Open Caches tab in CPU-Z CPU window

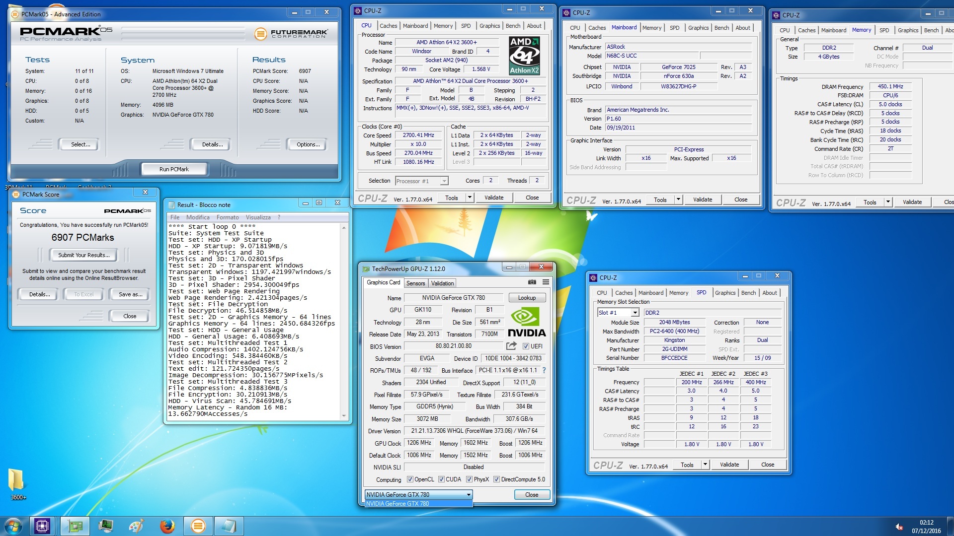[x=388, y=26]
